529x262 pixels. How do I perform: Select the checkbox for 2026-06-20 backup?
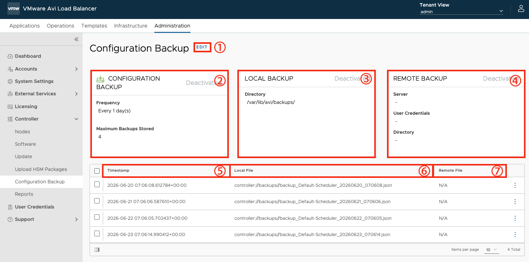(x=97, y=184)
